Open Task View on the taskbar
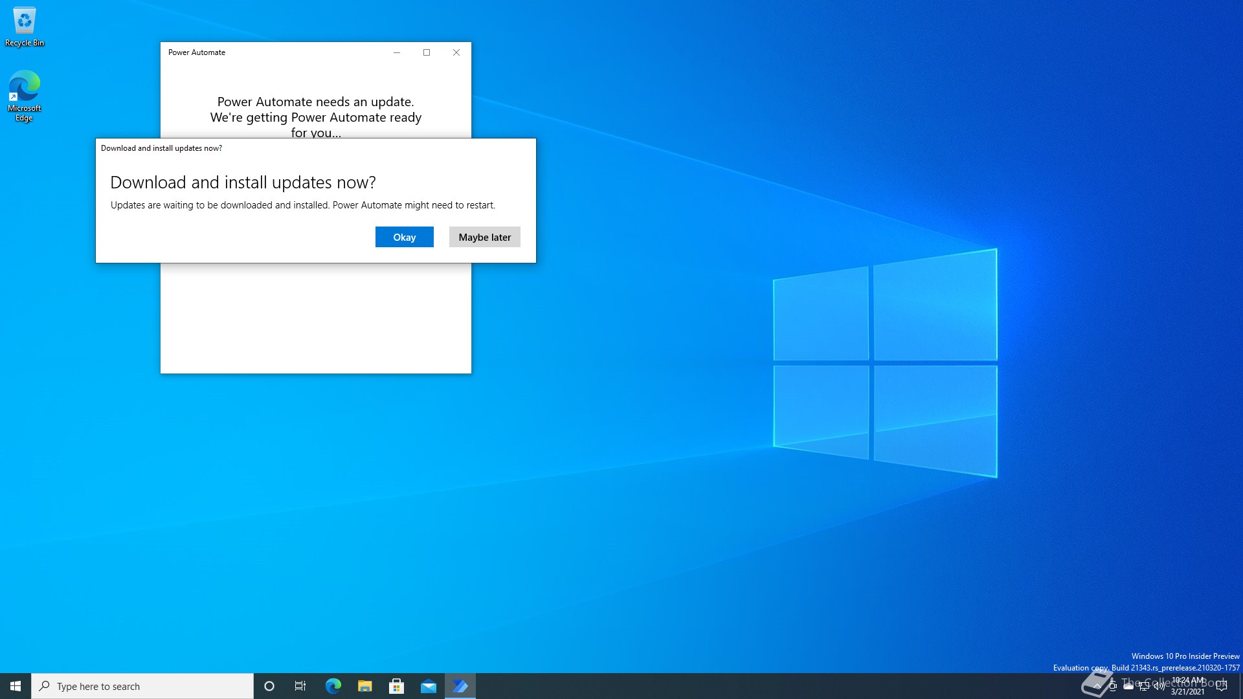This screenshot has width=1243, height=699. pos(300,686)
